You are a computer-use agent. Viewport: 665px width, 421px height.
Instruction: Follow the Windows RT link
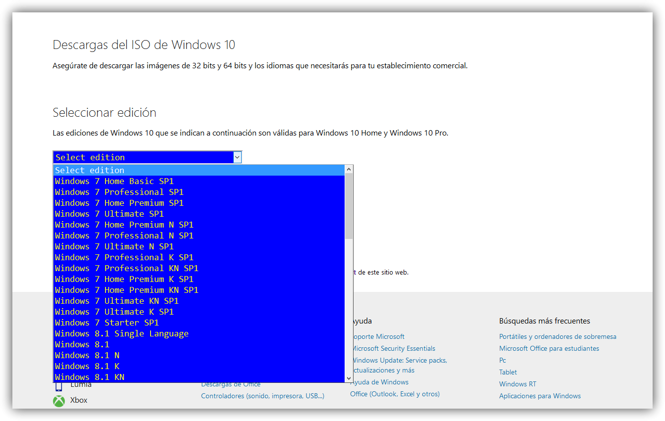click(x=518, y=384)
